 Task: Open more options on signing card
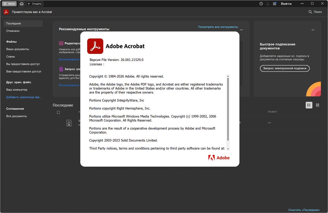point(313,30)
